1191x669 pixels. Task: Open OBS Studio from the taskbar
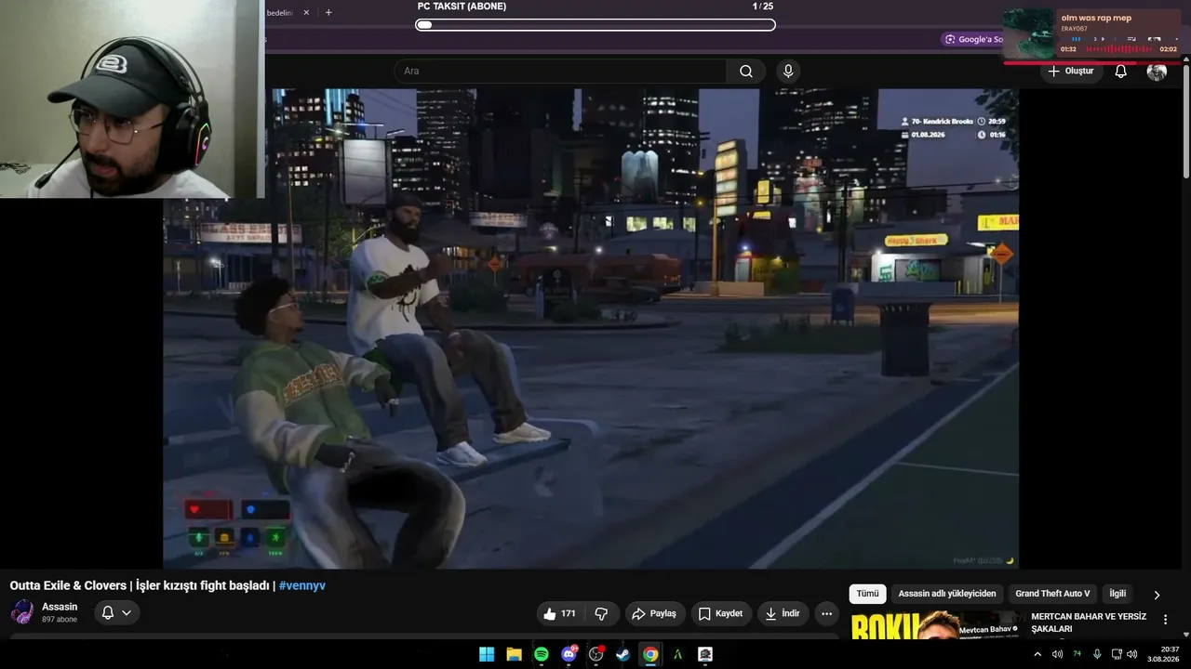[596, 654]
